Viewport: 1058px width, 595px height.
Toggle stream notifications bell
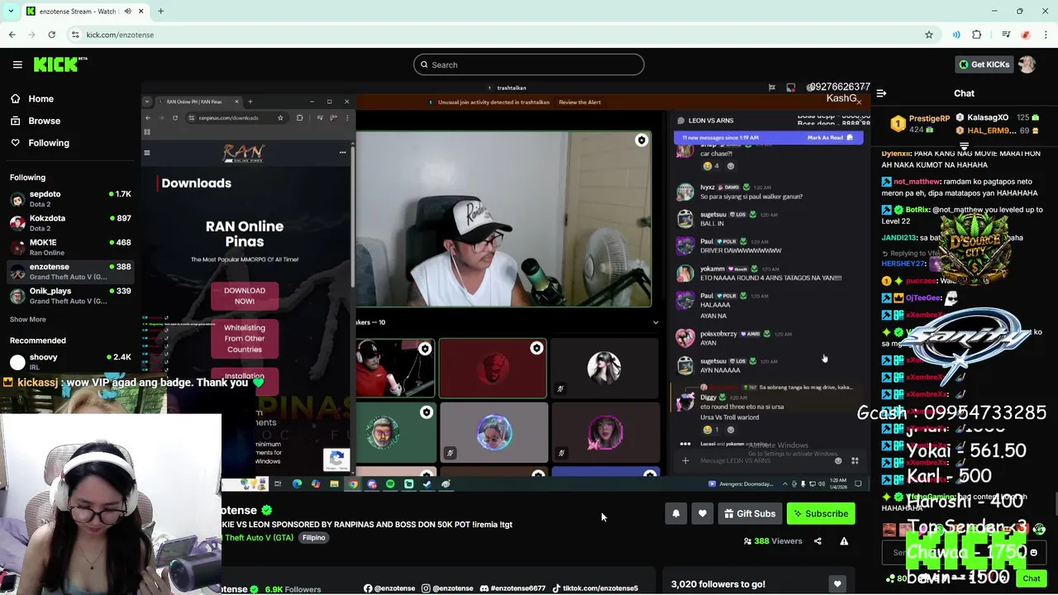676,514
